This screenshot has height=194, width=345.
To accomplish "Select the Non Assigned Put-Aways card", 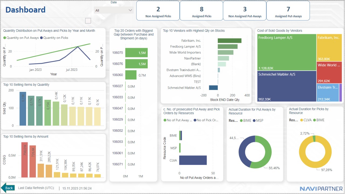I will coord(245,11).
